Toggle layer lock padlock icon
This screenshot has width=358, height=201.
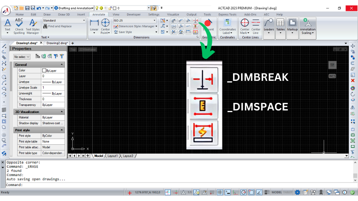click(110, 8)
